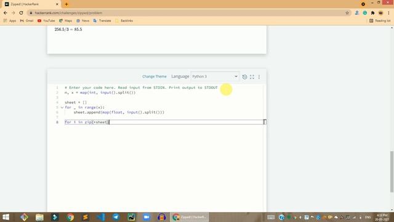Image resolution: width=394 pixels, height=222 pixels.
Task: Close the Zipped HackerRank tab
Action: [x=57, y=4]
